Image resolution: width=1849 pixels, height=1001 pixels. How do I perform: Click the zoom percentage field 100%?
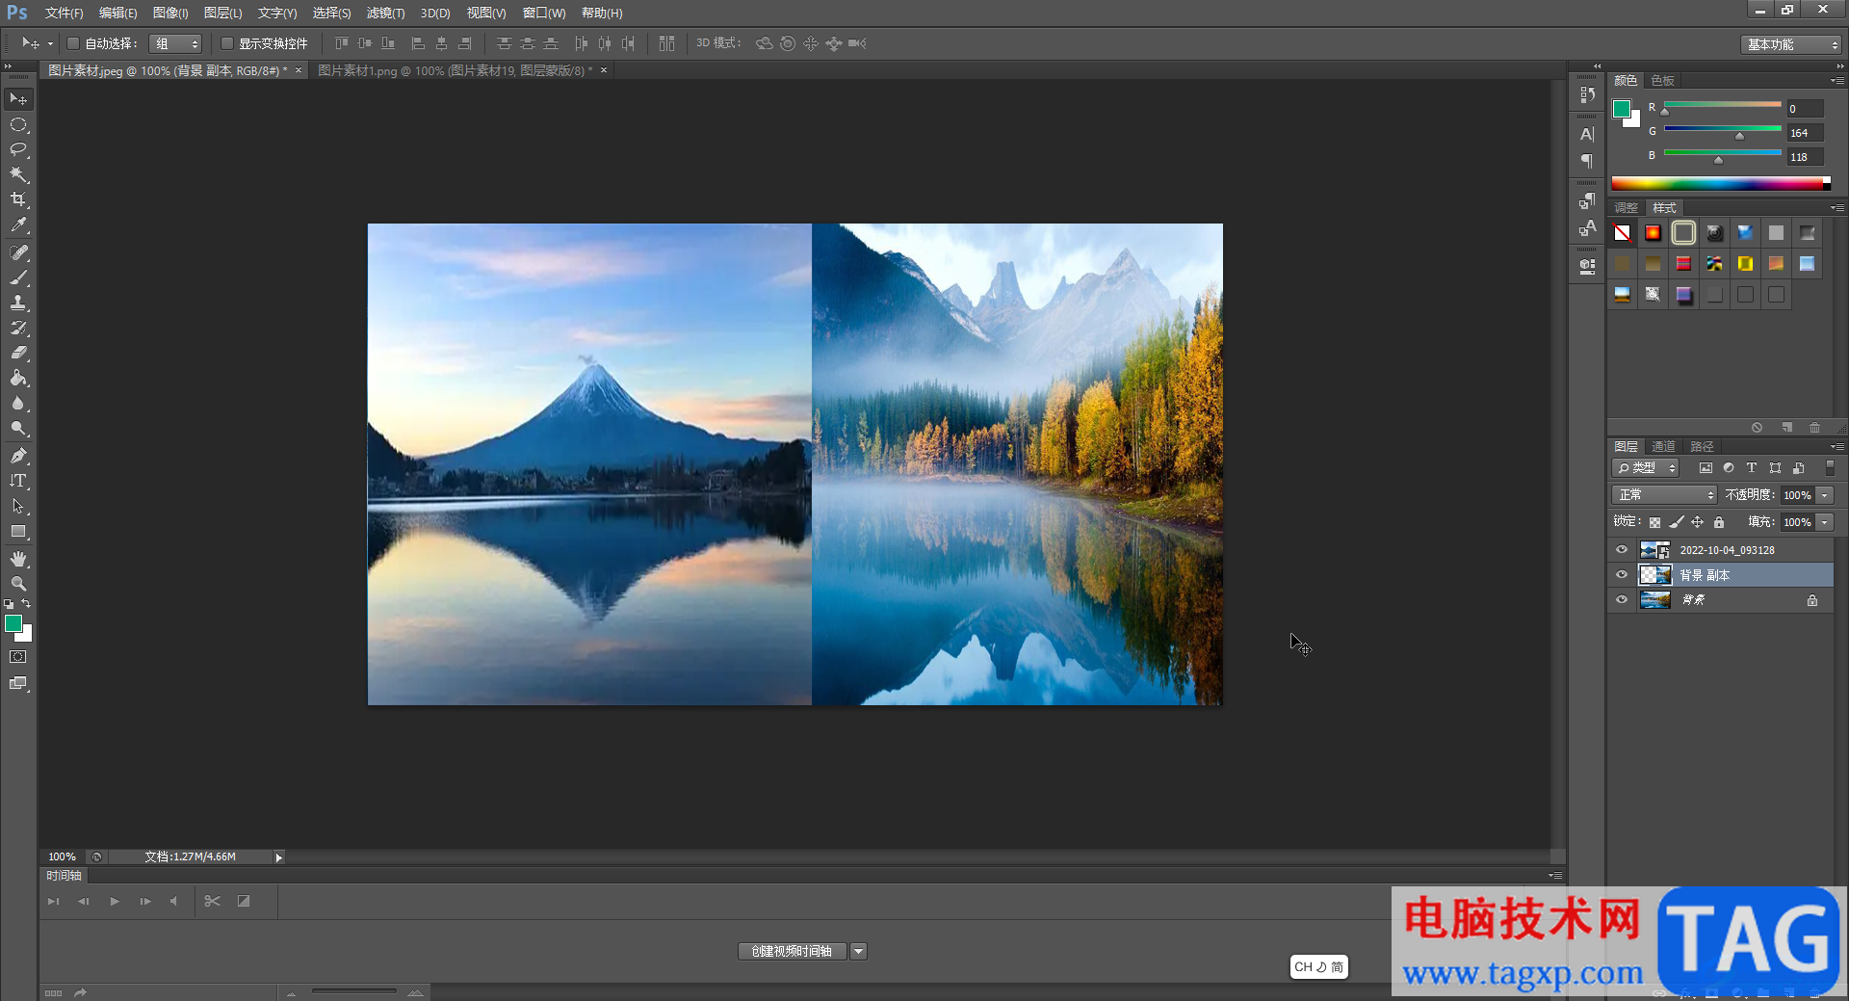[63, 857]
